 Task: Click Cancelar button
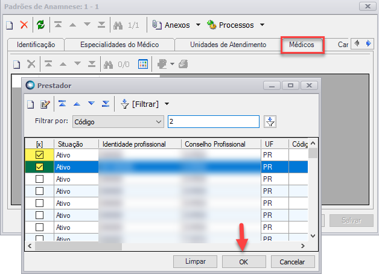293,262
